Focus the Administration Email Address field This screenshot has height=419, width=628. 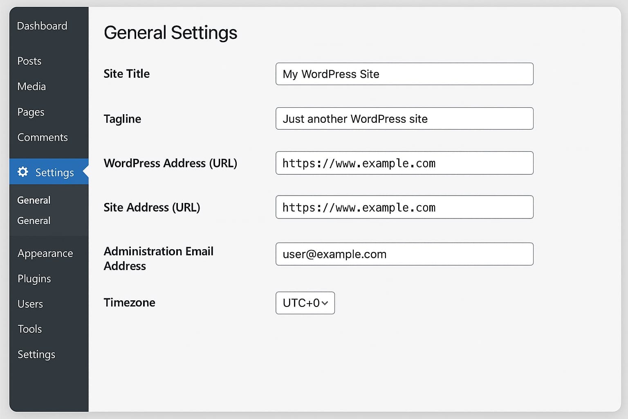(404, 254)
